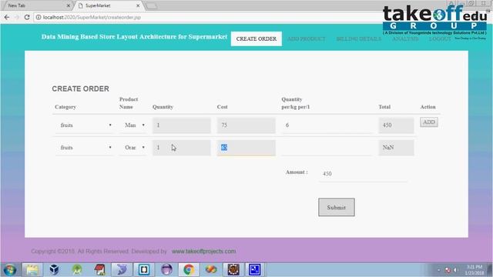Open File Explorer from the taskbar

tap(32, 270)
